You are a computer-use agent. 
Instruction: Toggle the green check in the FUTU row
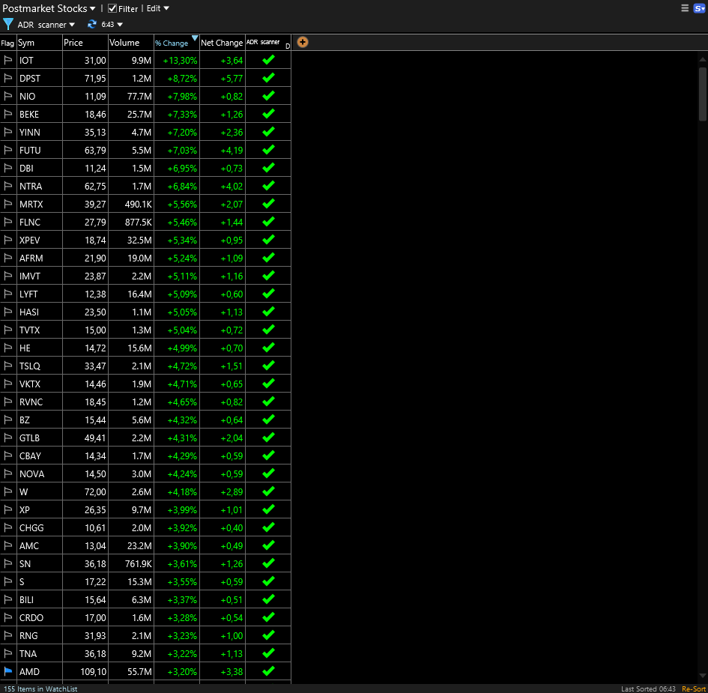(267, 150)
